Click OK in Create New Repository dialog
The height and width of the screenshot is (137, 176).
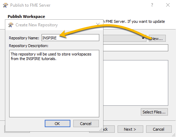(x=57, y=123)
